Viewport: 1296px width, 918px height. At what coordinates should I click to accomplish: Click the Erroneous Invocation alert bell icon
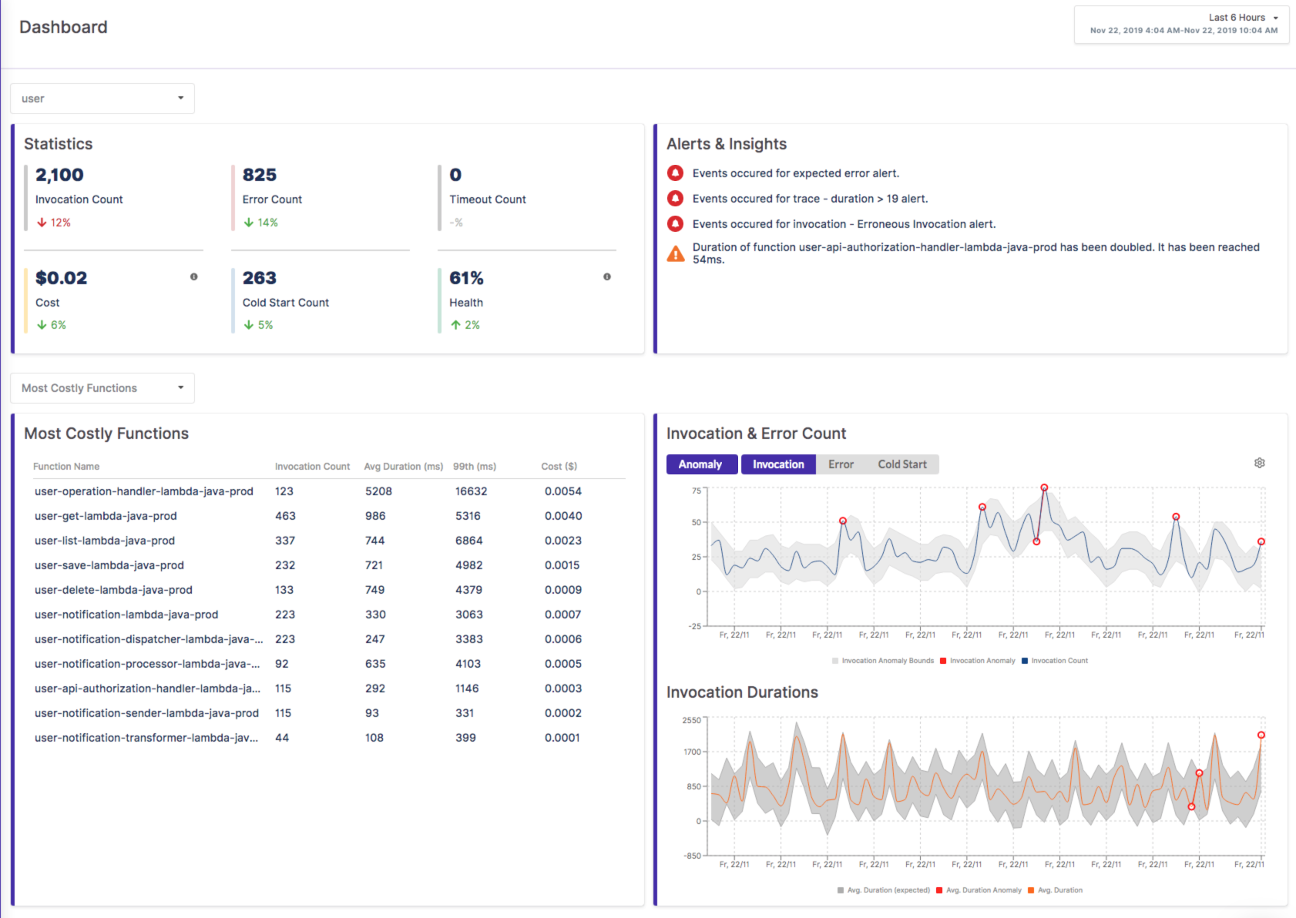click(675, 224)
